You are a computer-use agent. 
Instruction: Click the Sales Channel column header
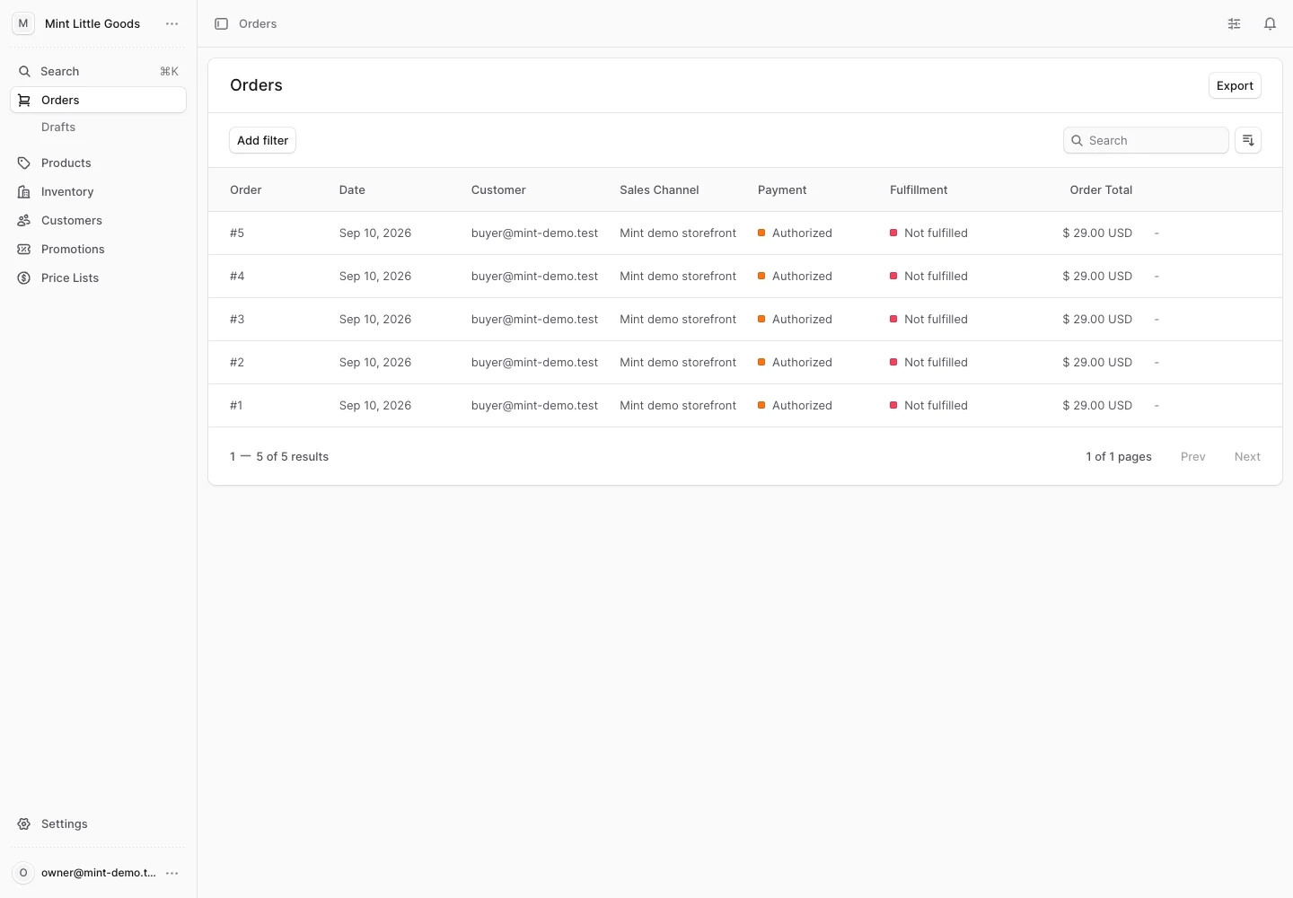click(x=659, y=189)
